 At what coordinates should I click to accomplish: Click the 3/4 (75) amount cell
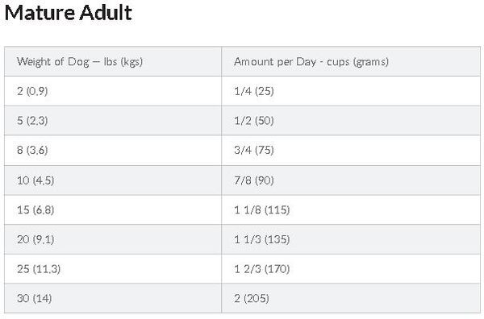tap(351, 150)
